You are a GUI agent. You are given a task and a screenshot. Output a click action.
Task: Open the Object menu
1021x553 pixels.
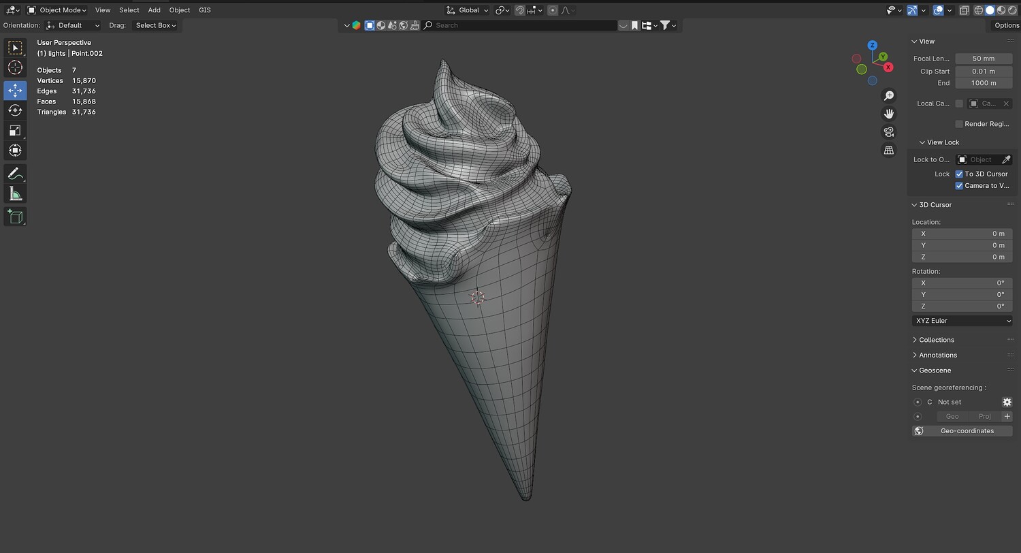180,10
